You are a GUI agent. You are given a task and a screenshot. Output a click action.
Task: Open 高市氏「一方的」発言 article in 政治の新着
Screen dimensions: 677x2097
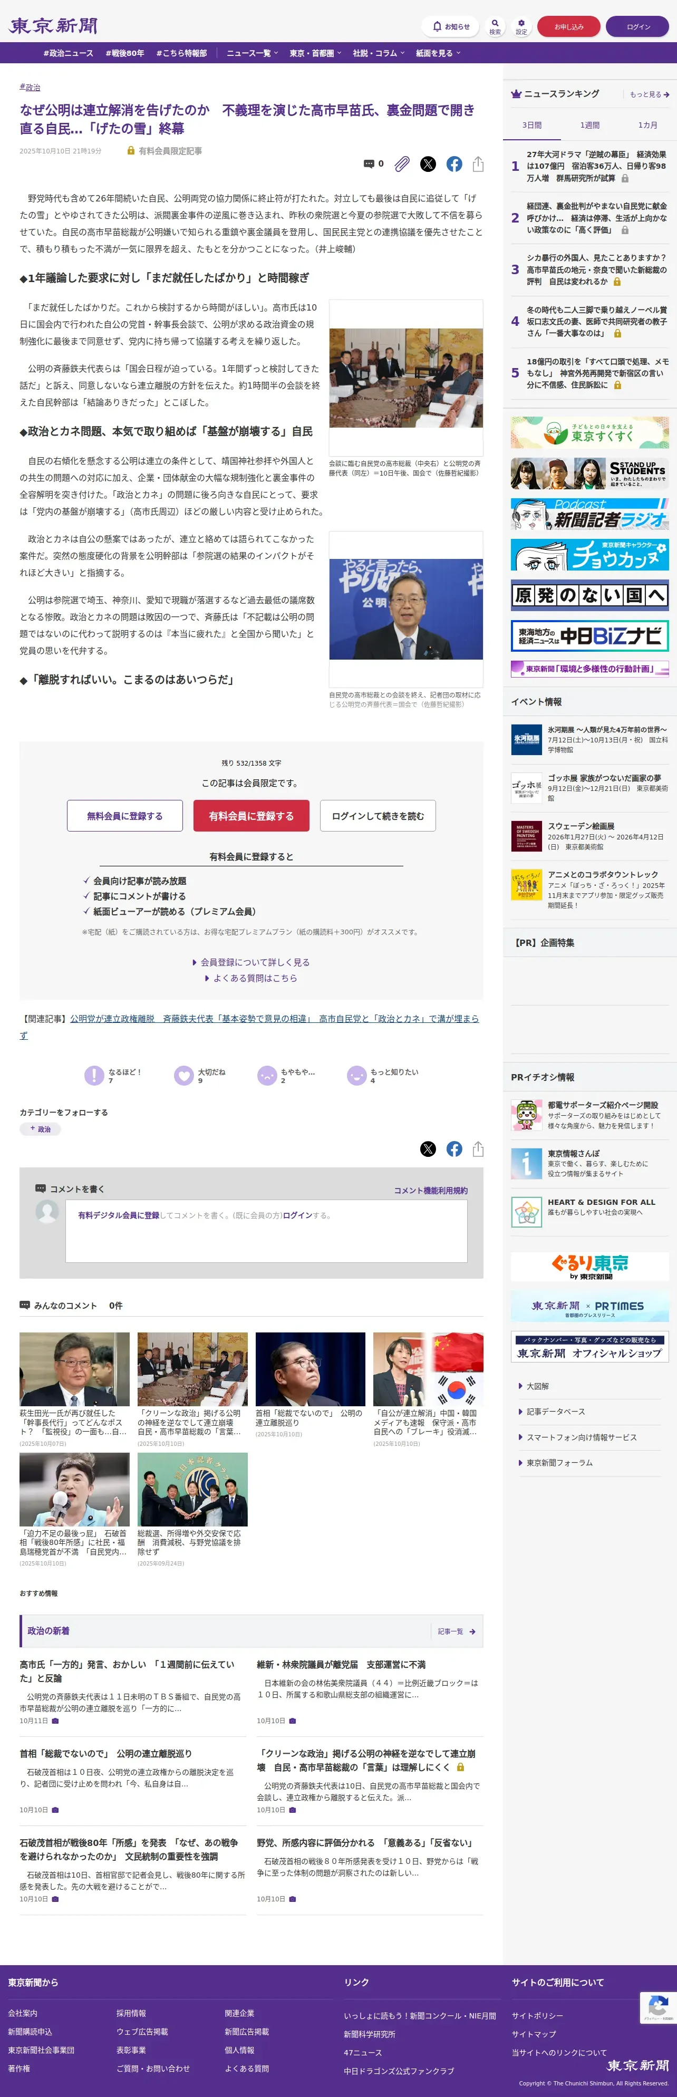tap(127, 1671)
